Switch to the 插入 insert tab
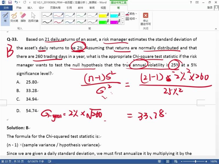Viewport: 219px width, 164px height. (x=30, y=8)
